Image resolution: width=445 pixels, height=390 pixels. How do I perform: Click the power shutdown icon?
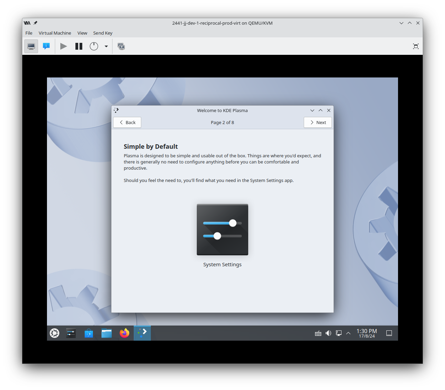pyautogui.click(x=94, y=46)
